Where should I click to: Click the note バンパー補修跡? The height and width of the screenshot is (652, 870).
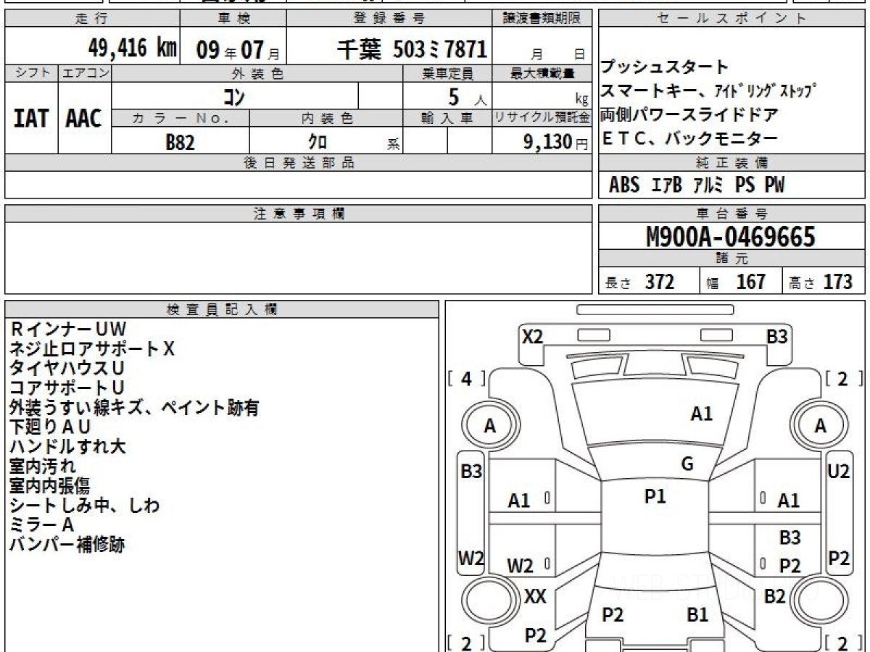[x=67, y=545]
